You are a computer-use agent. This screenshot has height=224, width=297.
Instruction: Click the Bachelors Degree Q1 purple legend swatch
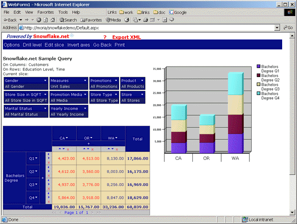(x=258, y=66)
